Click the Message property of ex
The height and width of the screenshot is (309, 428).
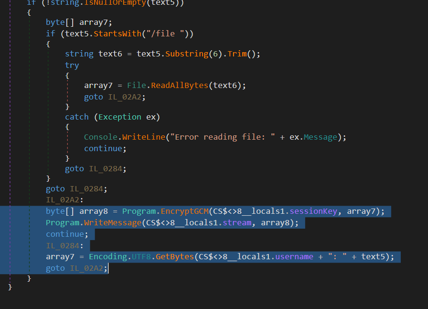click(321, 137)
